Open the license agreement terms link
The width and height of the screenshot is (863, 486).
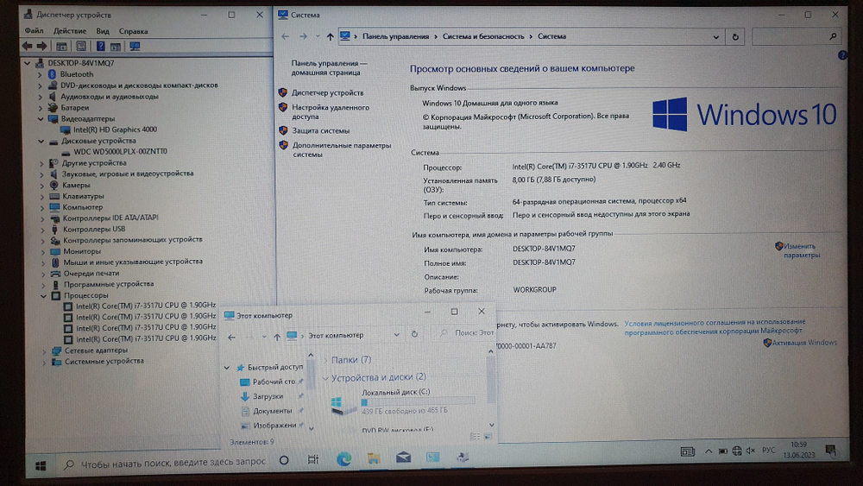pyautogui.click(x=715, y=325)
